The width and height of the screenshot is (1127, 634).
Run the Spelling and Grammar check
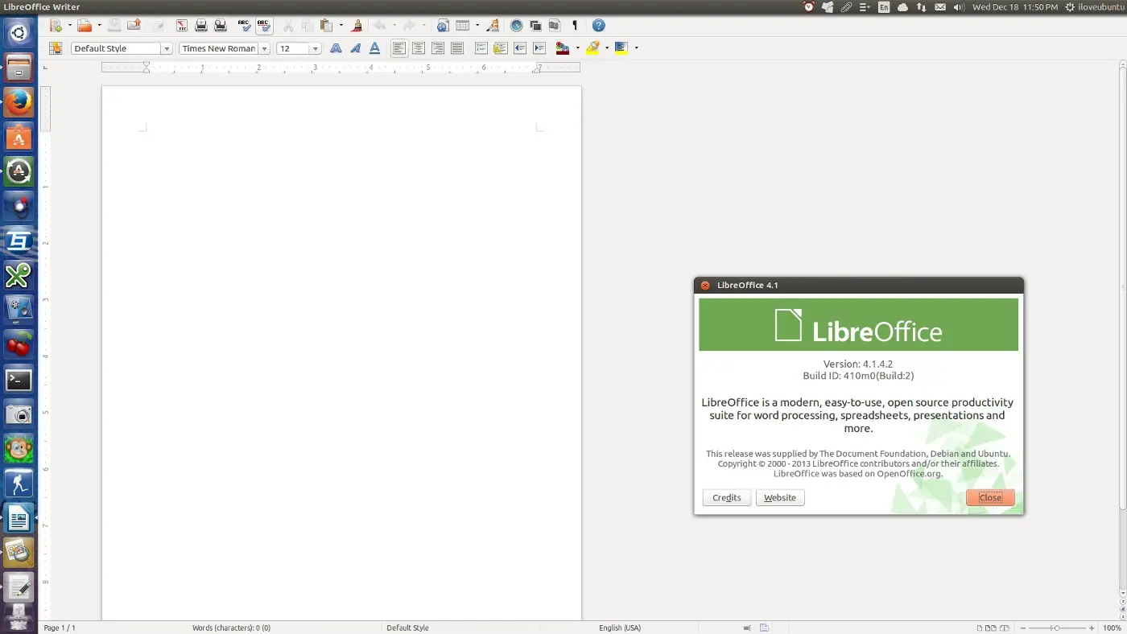245,26
